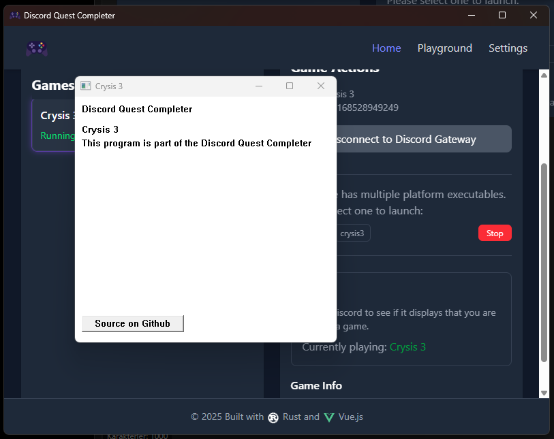554x439 pixels.
Task: Minimize the Crysis 3 popup window
Action: pos(259,86)
